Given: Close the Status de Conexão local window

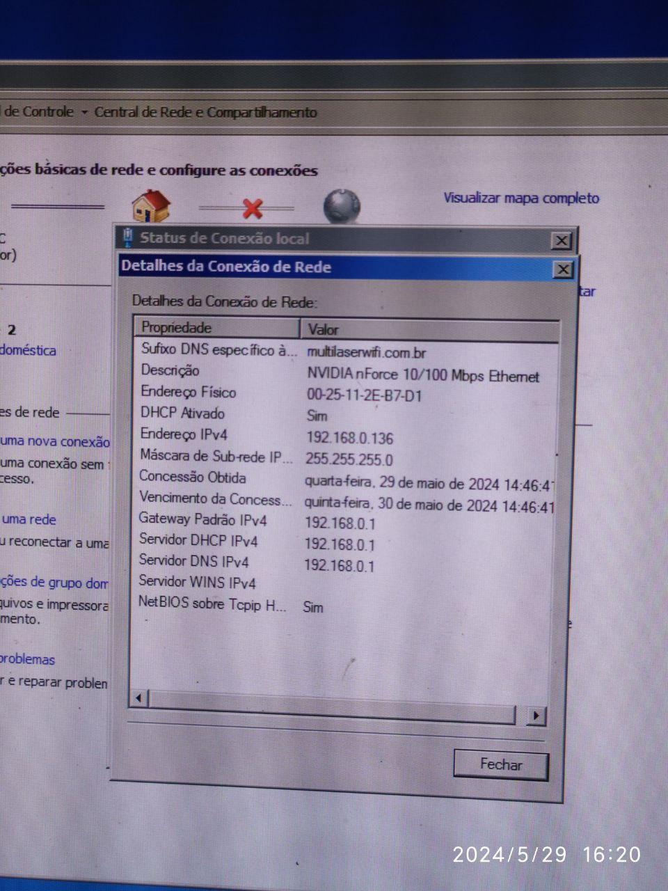Looking at the screenshot, I should click(x=561, y=241).
